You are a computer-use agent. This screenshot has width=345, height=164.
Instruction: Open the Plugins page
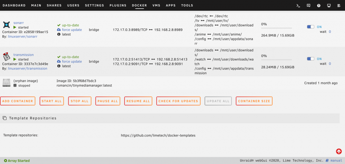(x=118, y=6)
